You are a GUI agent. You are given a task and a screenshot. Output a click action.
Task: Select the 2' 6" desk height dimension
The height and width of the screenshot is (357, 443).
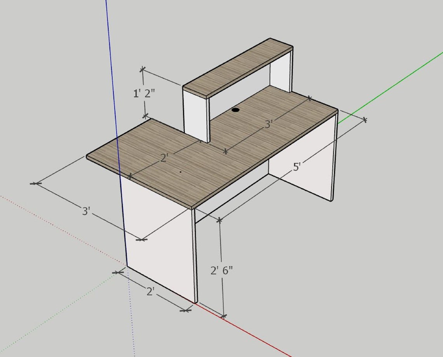click(x=221, y=271)
